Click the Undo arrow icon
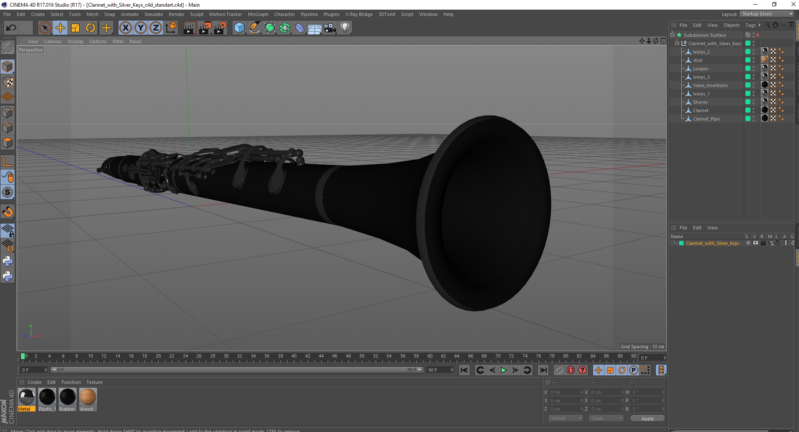Screen dimensions: 799x432 [x=11, y=28]
